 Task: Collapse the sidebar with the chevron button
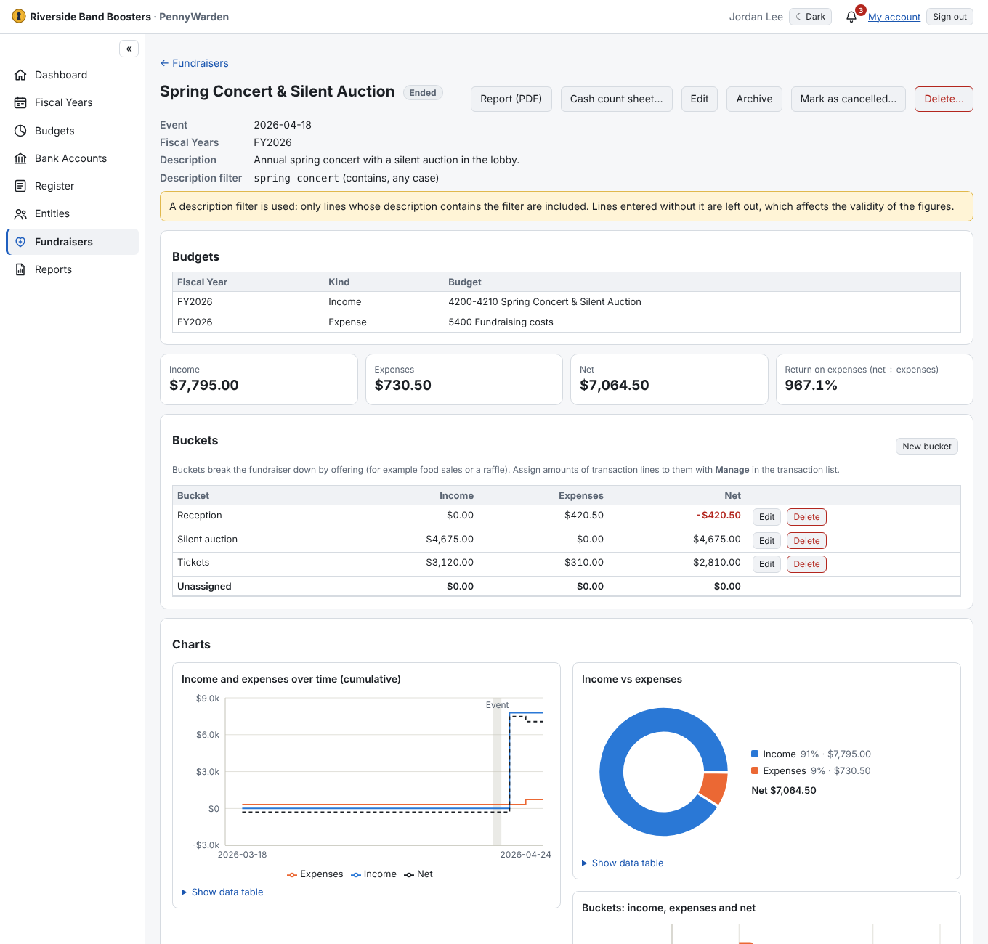coord(129,49)
